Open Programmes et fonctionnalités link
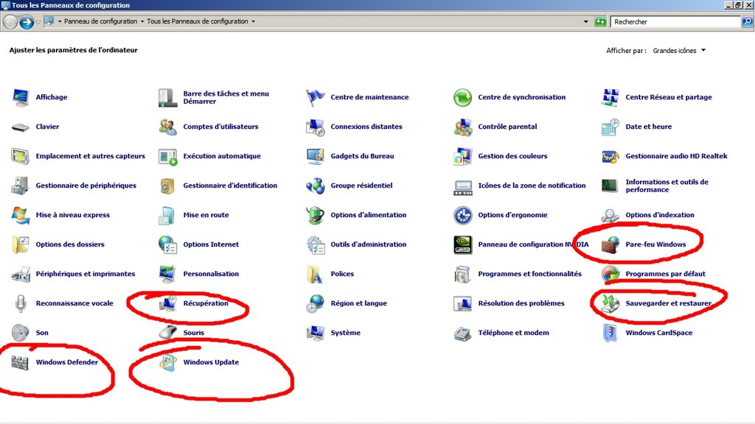Image resolution: width=755 pixels, height=424 pixels. pos(529,274)
